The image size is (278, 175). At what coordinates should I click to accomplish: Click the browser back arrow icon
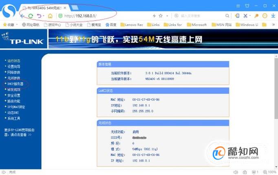tap(22, 16)
